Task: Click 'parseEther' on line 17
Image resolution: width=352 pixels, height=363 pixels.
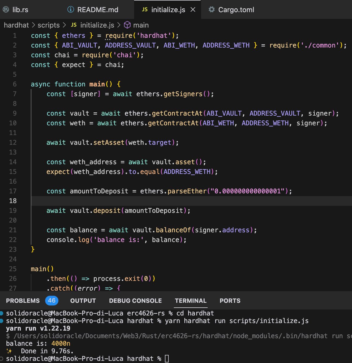Action: (x=187, y=191)
